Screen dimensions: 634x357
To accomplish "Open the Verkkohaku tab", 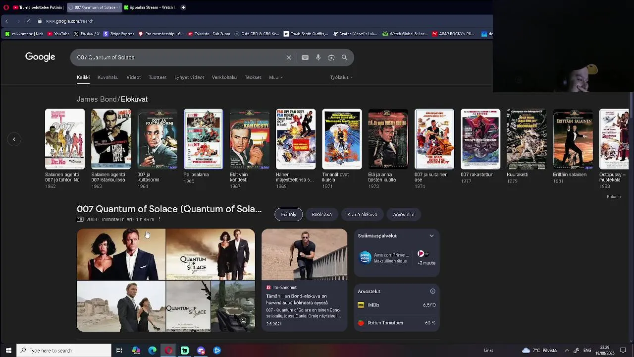I will (224, 77).
